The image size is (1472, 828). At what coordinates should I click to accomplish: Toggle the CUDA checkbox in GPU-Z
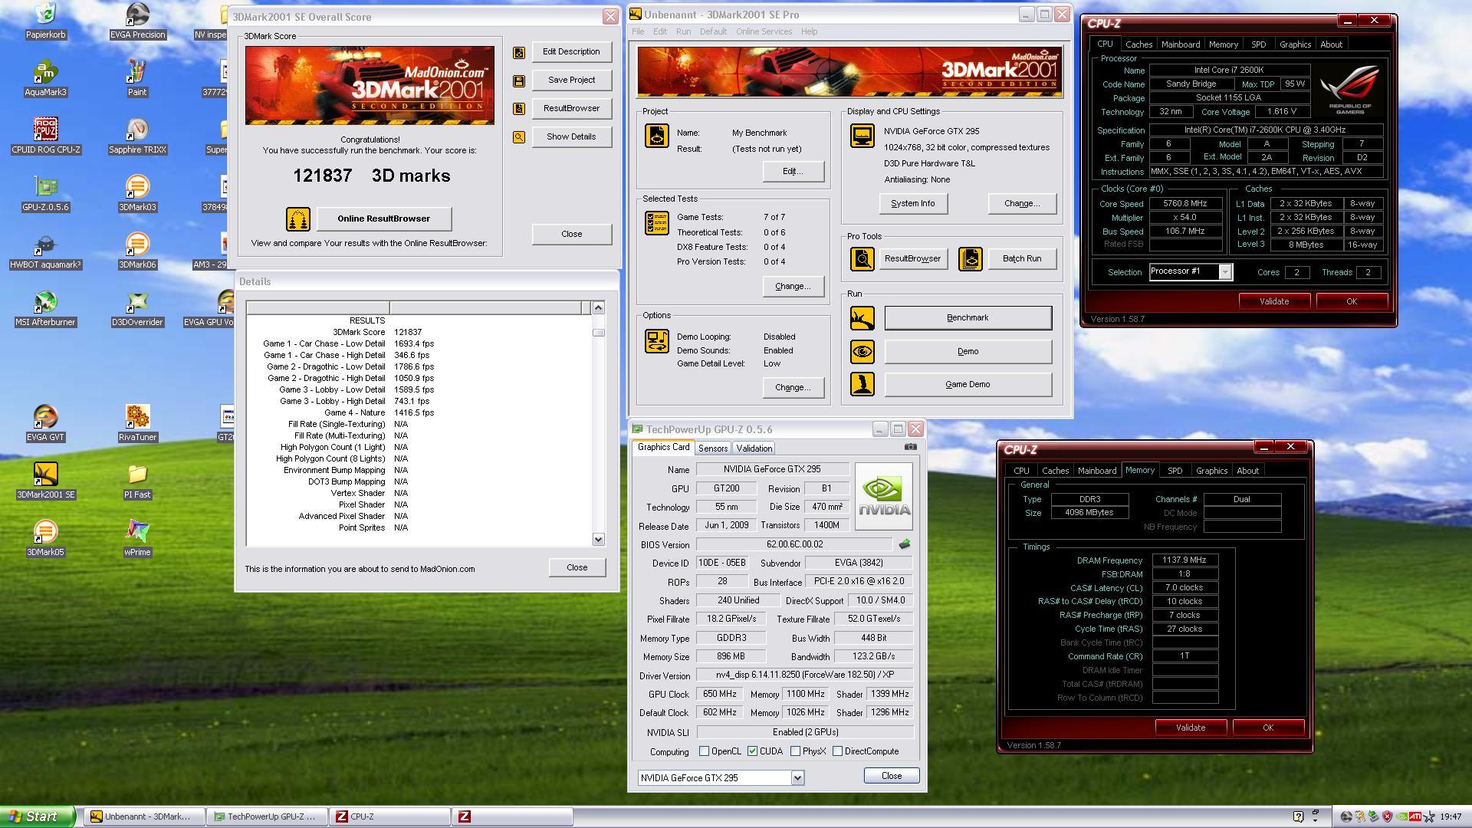[x=752, y=751]
